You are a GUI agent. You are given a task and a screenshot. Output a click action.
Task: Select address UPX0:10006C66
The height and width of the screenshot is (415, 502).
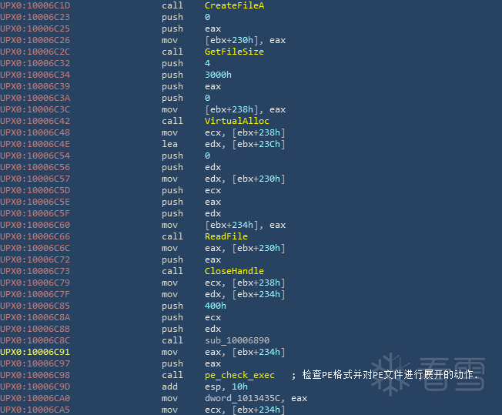(x=35, y=236)
